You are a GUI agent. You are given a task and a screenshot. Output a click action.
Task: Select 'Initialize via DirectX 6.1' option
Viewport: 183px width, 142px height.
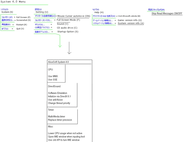(59, 96)
